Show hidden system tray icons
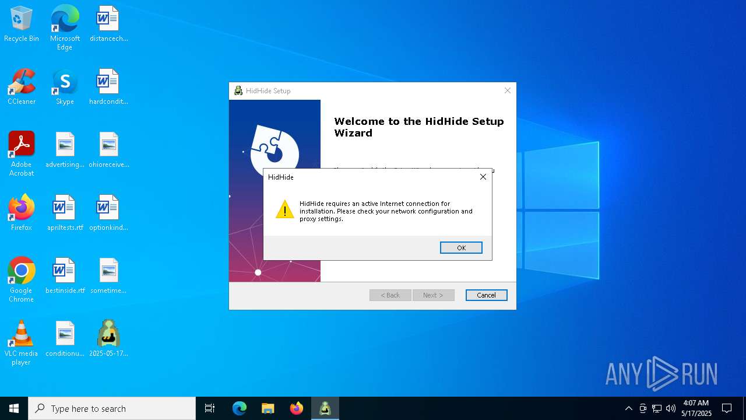The image size is (746, 420). pyautogui.click(x=628, y=408)
